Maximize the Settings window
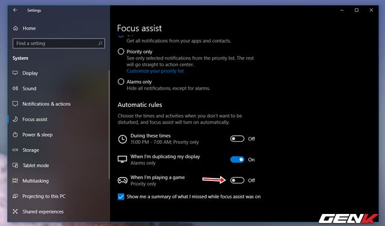This screenshot has width=385, height=226. click(357, 10)
